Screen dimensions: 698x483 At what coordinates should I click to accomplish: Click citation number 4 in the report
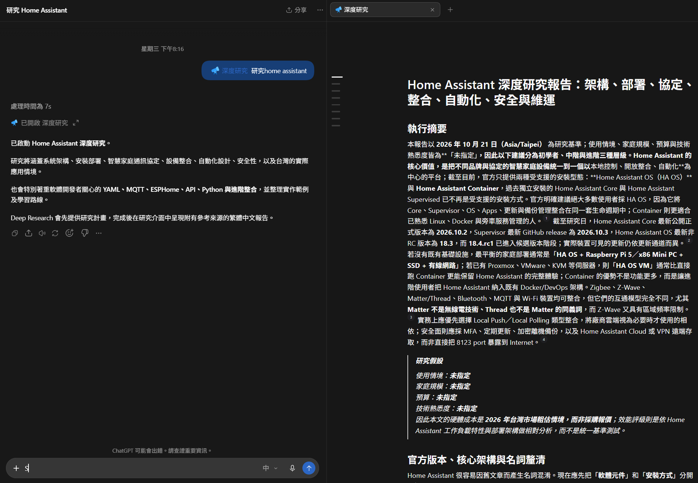tap(543, 340)
